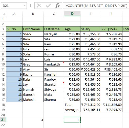Viewport: 129px width, 128px height.
Task: Select row 3 header
Action: pos(3,29)
